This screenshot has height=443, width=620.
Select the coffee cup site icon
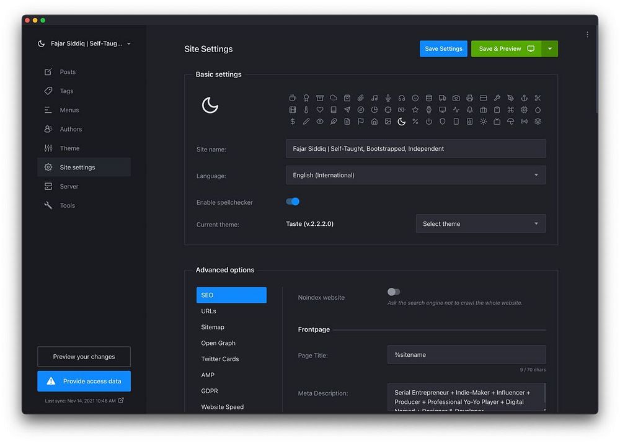(293, 97)
